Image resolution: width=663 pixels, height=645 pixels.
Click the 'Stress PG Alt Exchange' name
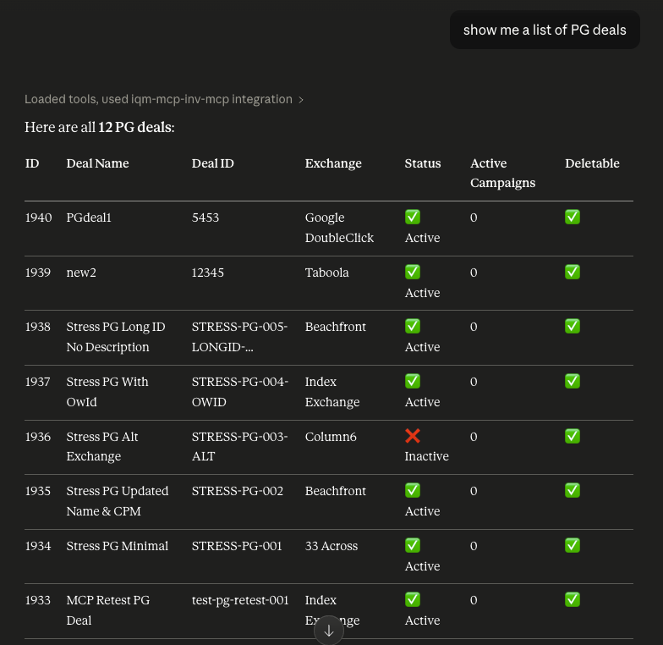point(102,447)
